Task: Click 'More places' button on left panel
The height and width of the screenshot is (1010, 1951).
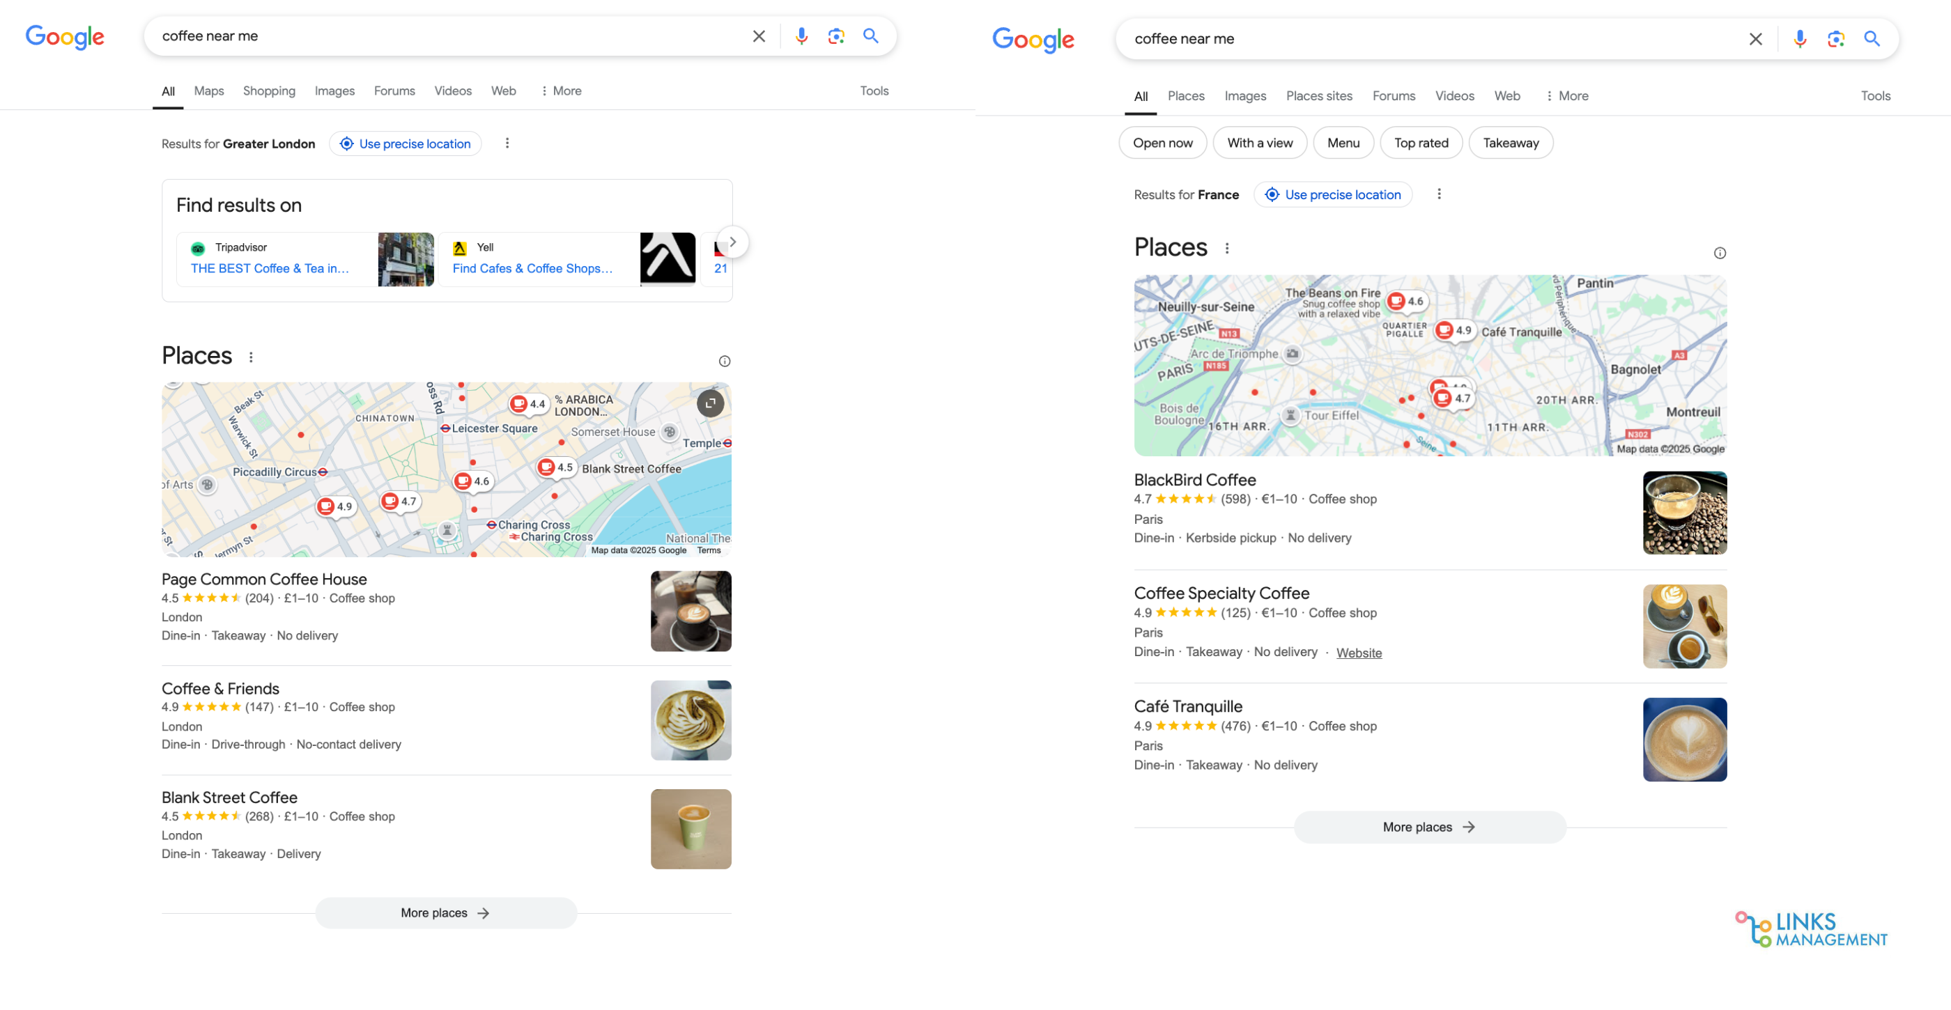Action: point(446,912)
